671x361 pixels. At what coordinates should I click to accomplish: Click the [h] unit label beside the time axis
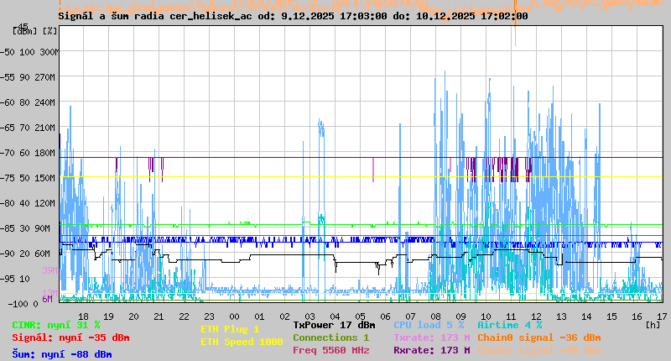(652, 324)
